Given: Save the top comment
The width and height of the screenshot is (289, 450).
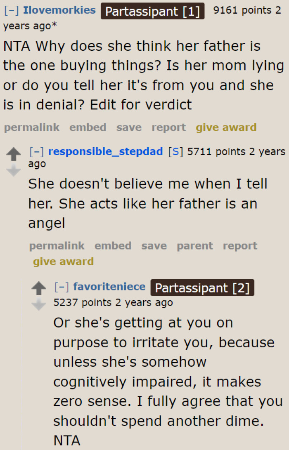Looking at the screenshot, I should [x=129, y=127].
